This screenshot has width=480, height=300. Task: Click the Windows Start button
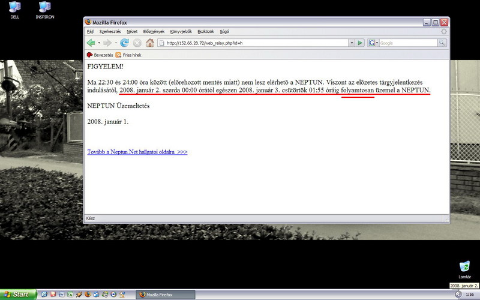18,295
